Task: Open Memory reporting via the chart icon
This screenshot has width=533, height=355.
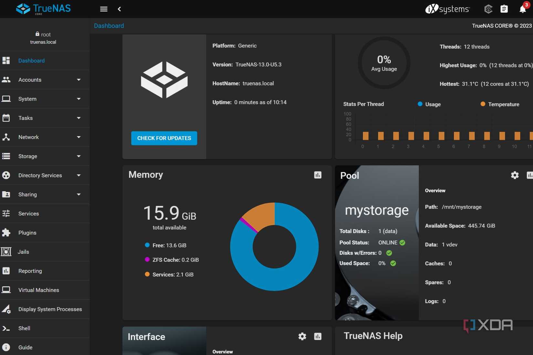Action: (x=318, y=175)
